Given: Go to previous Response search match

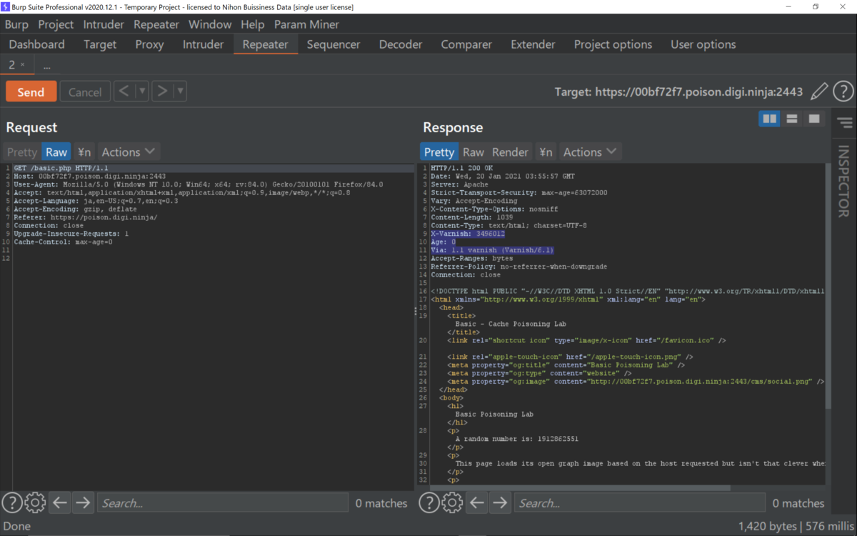Looking at the screenshot, I should pyautogui.click(x=477, y=503).
